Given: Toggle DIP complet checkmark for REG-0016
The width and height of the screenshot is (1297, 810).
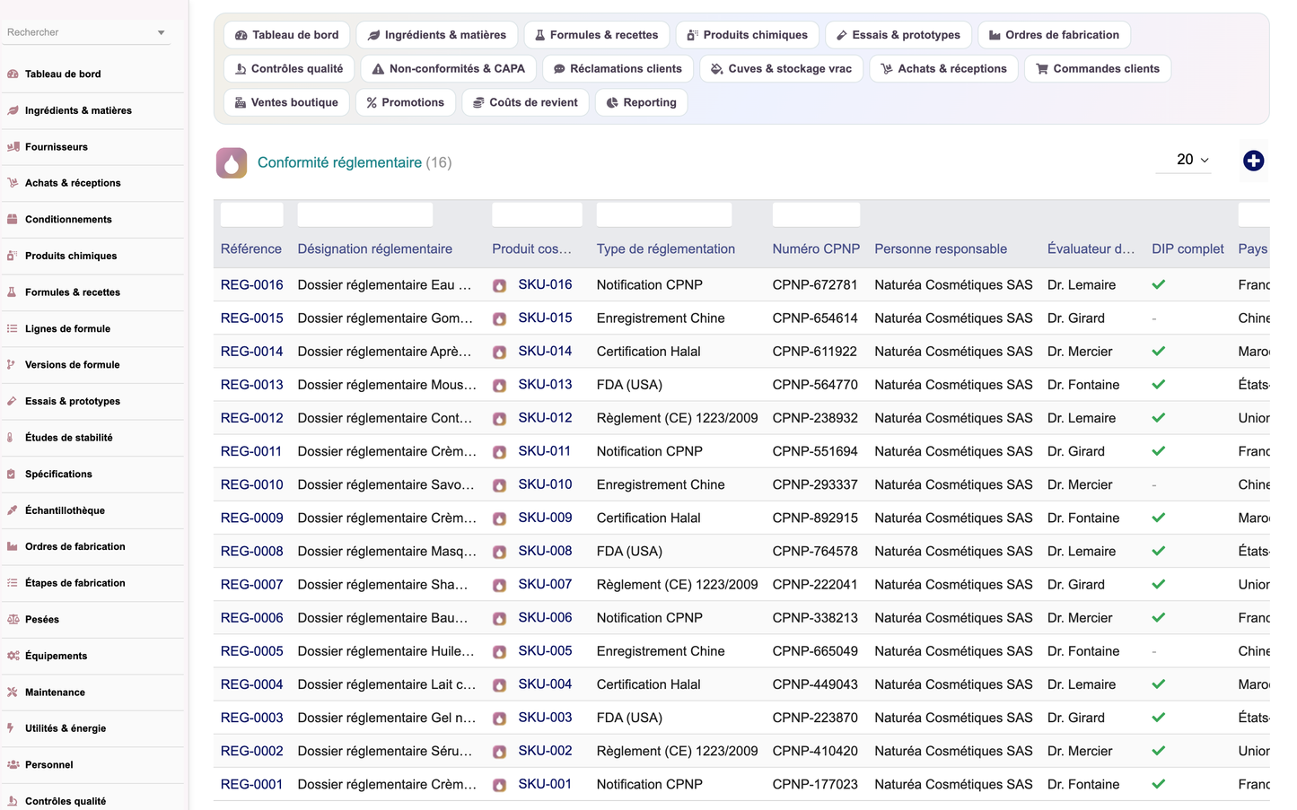Looking at the screenshot, I should tap(1159, 284).
